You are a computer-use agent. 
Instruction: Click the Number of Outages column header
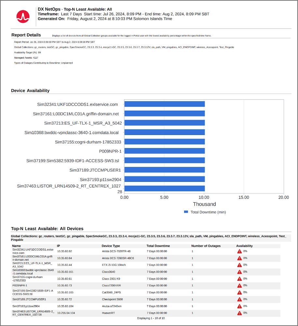click(206, 246)
